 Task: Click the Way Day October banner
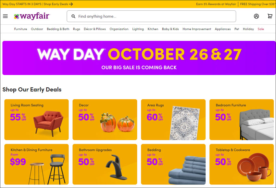click(x=139, y=58)
